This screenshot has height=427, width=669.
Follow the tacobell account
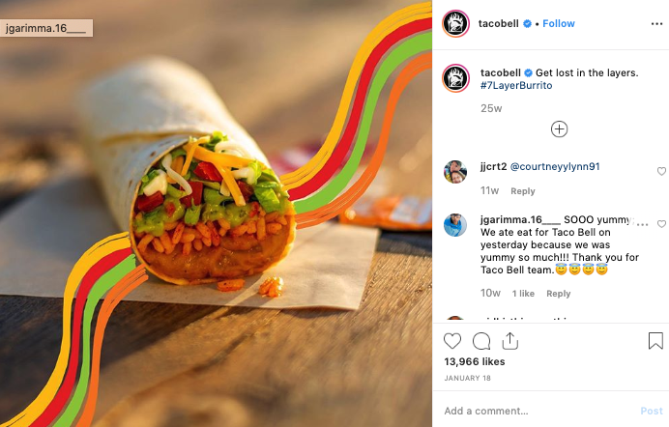pos(559,23)
